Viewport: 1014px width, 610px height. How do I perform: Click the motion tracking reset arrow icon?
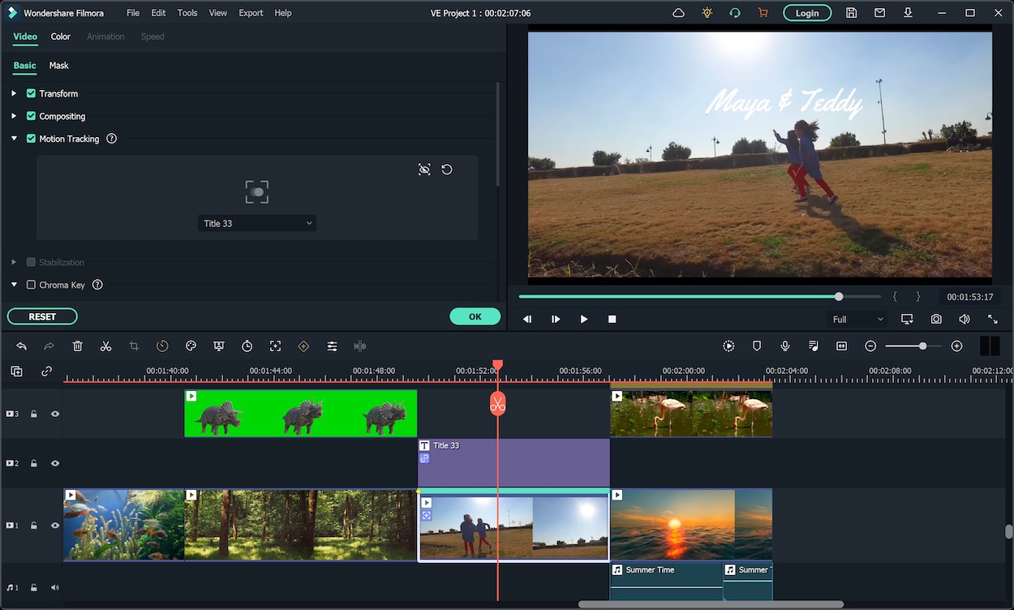click(447, 170)
